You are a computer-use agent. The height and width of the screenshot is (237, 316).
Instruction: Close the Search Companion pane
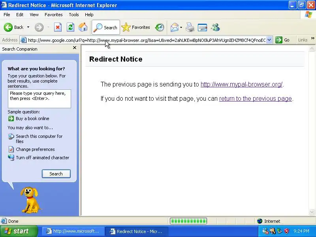(75, 47)
